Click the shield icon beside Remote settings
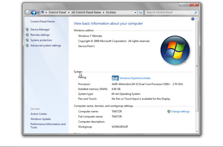Image resolution: width=223 pixels, height=147 pixels. (27, 35)
